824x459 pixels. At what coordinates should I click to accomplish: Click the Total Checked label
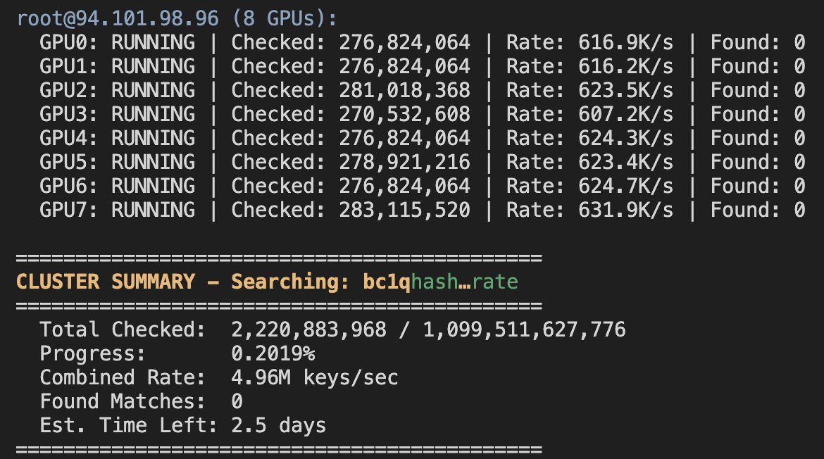tap(123, 329)
